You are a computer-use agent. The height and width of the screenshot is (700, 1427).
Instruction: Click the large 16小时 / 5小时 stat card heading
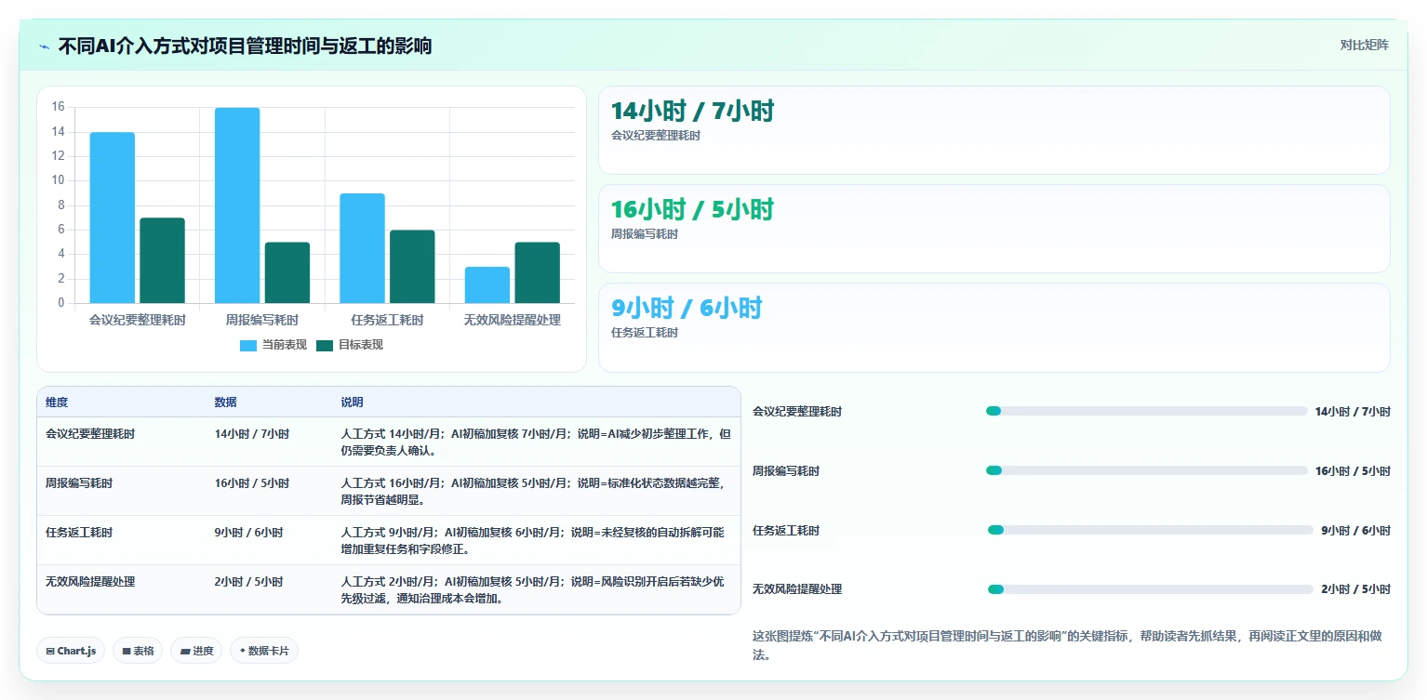[692, 209]
